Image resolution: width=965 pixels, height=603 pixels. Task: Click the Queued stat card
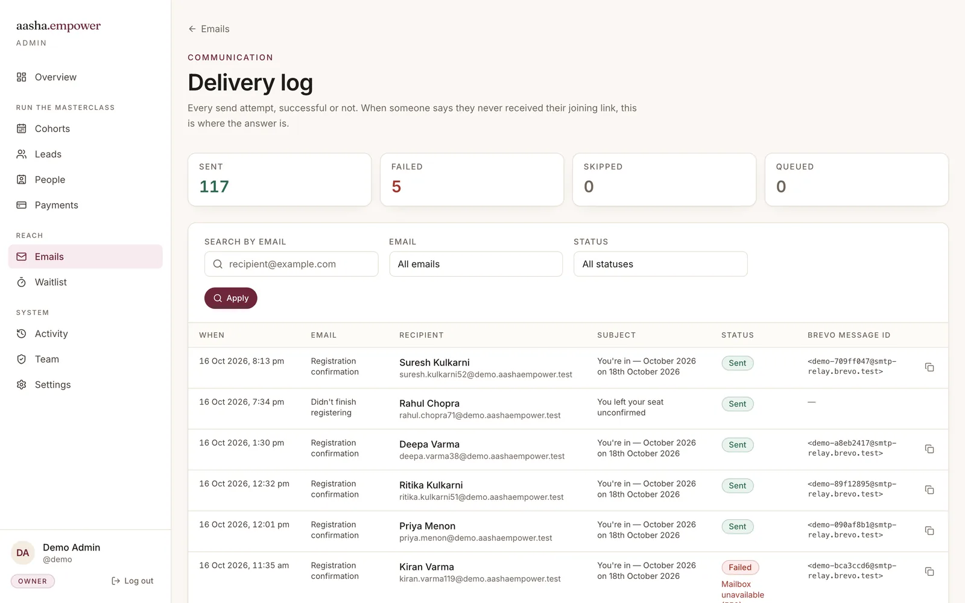[x=856, y=180]
